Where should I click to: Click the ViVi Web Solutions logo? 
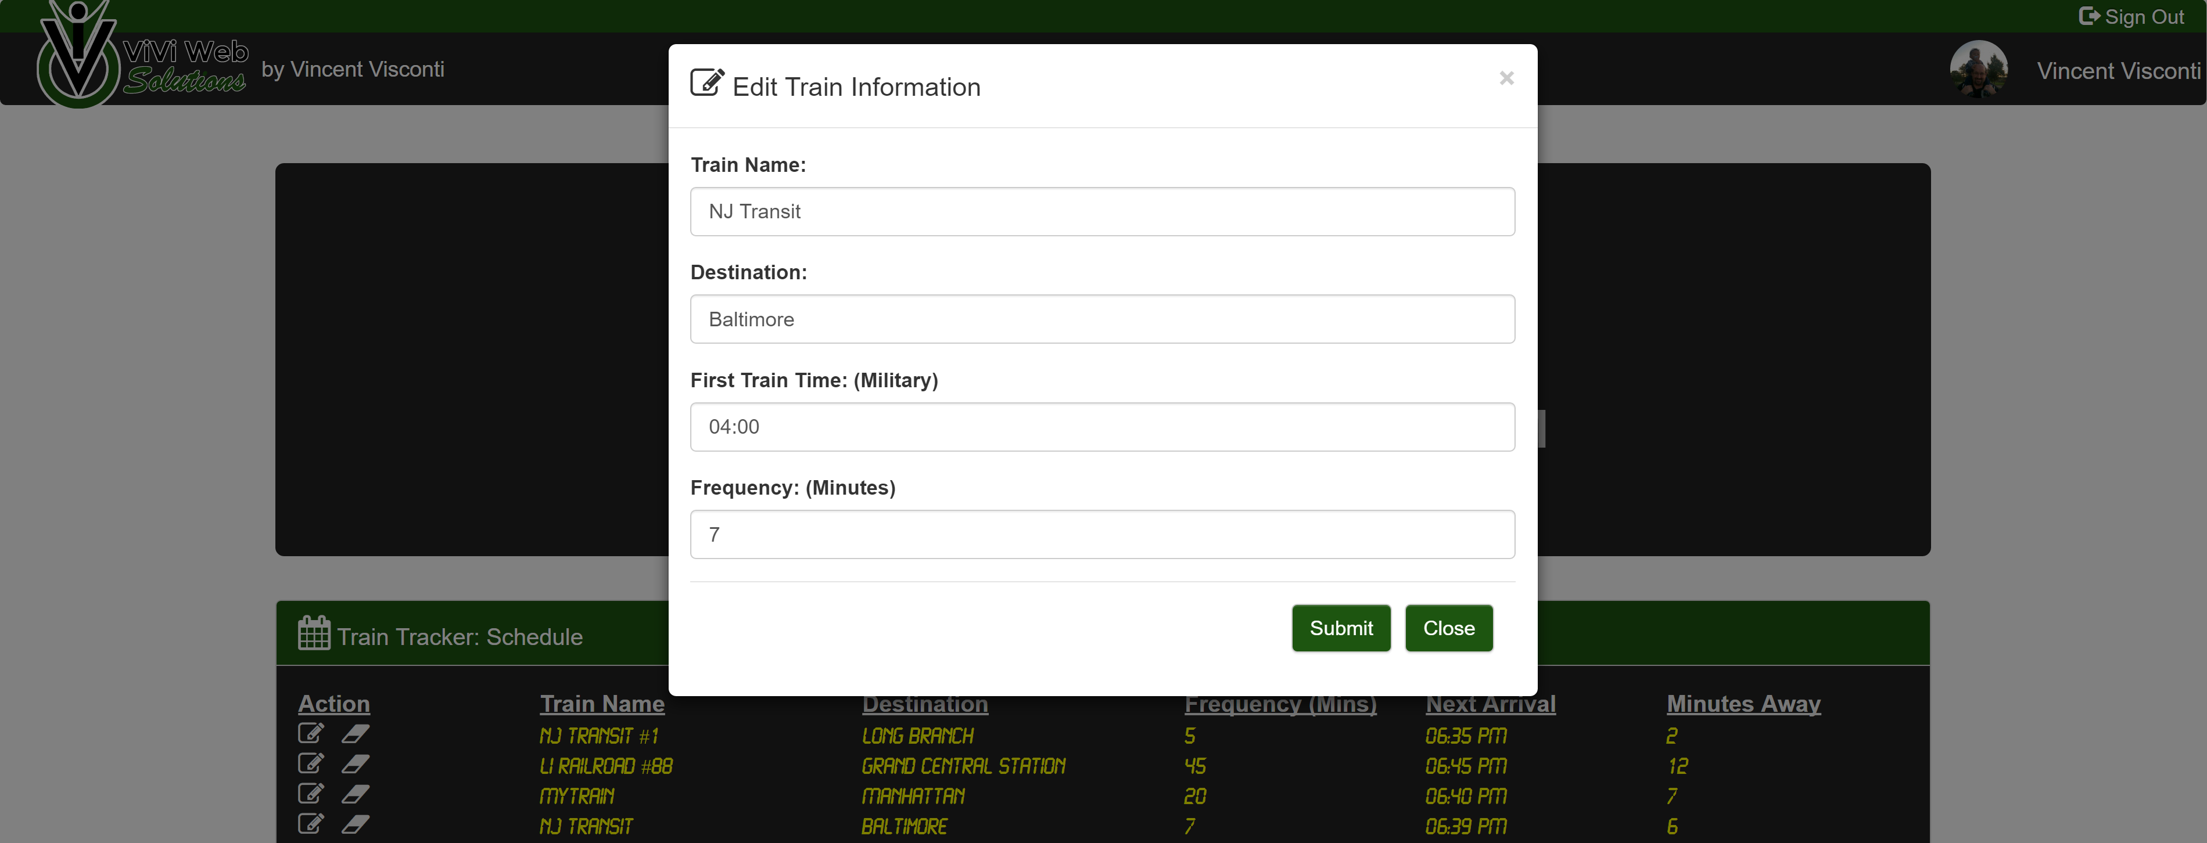[142, 56]
